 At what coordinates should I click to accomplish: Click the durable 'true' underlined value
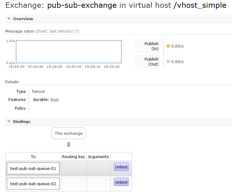(55, 100)
